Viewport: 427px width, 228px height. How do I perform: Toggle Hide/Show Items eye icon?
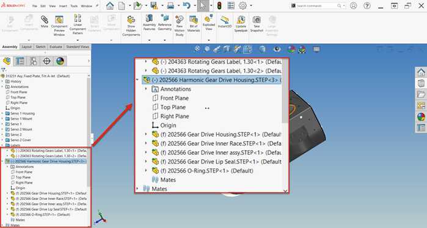pyautogui.click(x=277, y=49)
